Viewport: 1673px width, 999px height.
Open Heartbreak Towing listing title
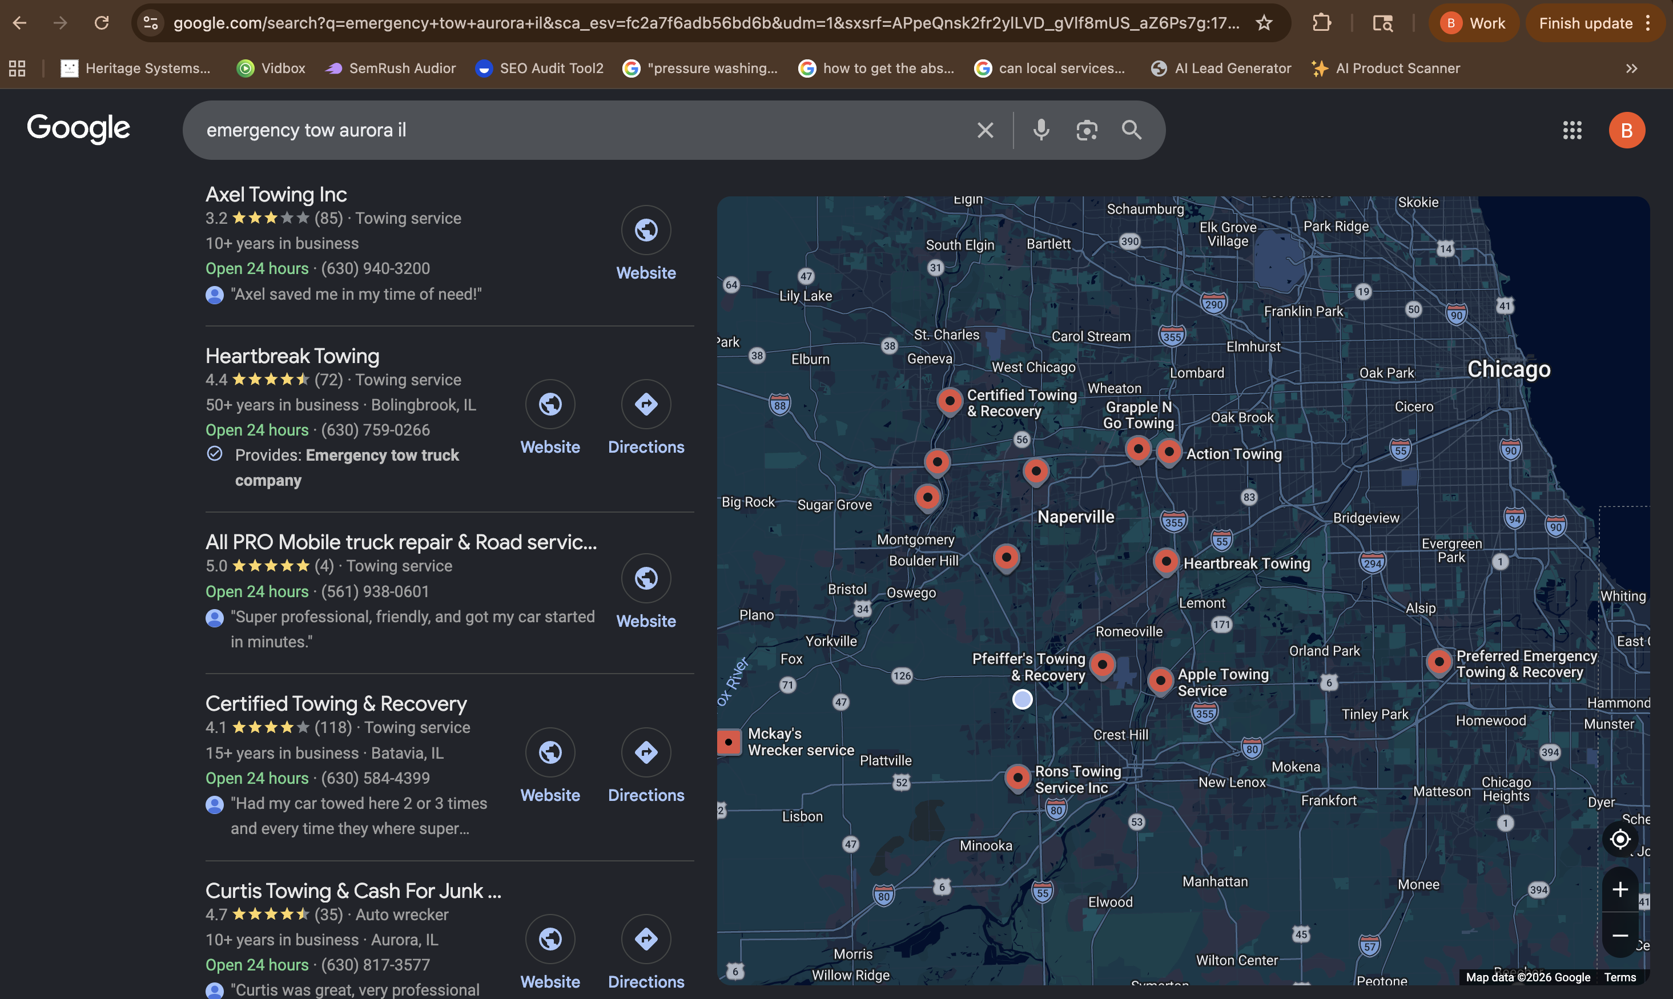[x=292, y=356]
